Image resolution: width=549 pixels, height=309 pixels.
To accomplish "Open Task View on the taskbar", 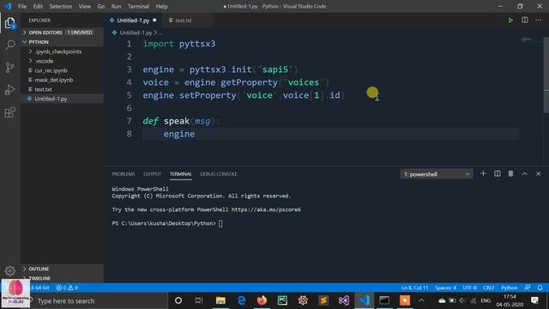I will [199, 300].
